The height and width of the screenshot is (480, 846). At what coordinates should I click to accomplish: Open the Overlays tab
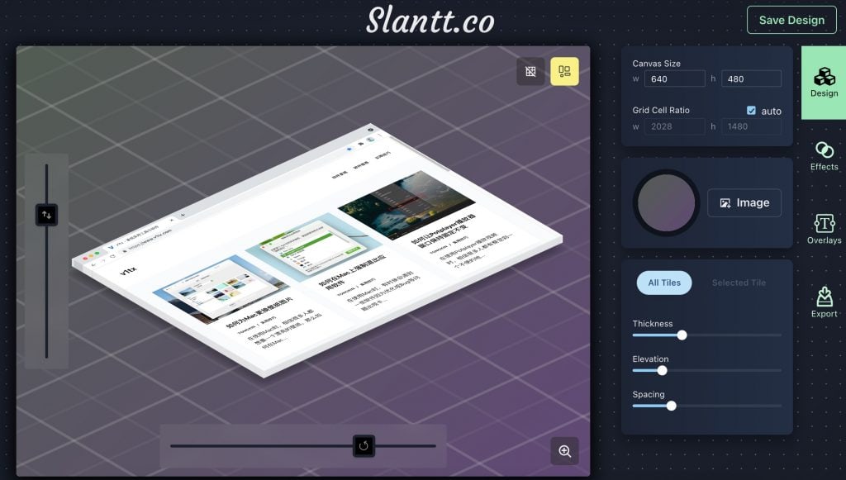click(824, 229)
